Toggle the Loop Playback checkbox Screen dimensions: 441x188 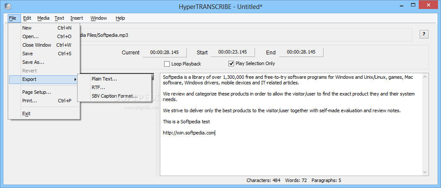(x=167, y=64)
